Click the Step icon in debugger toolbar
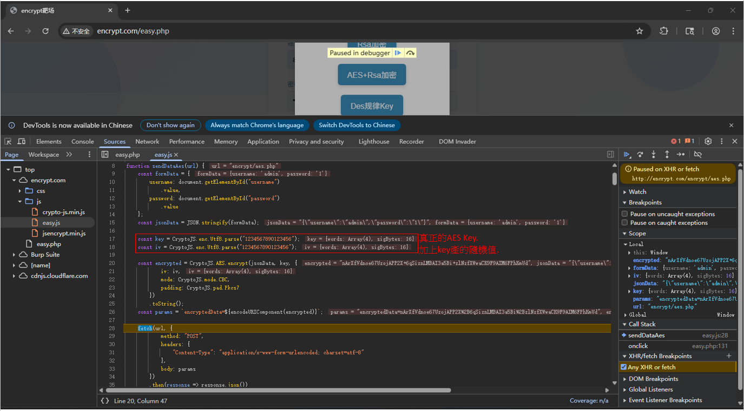Image resolution: width=744 pixels, height=411 pixels. pos(681,155)
